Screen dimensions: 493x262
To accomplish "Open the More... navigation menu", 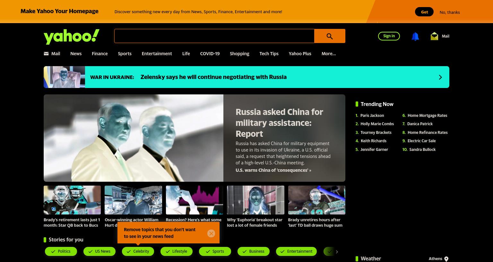I will tap(329, 54).
